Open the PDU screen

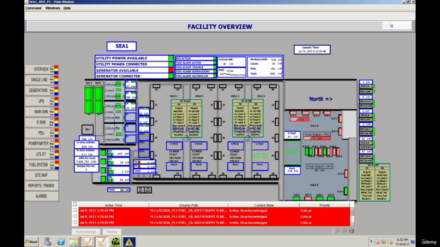point(41,133)
